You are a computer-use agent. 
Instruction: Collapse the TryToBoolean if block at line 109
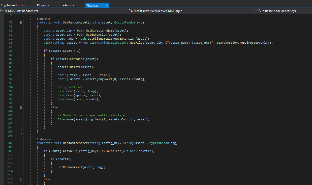point(21,151)
